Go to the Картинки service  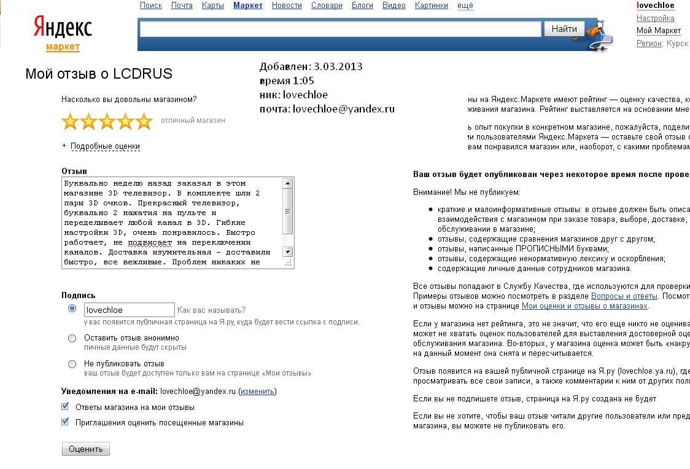click(431, 6)
